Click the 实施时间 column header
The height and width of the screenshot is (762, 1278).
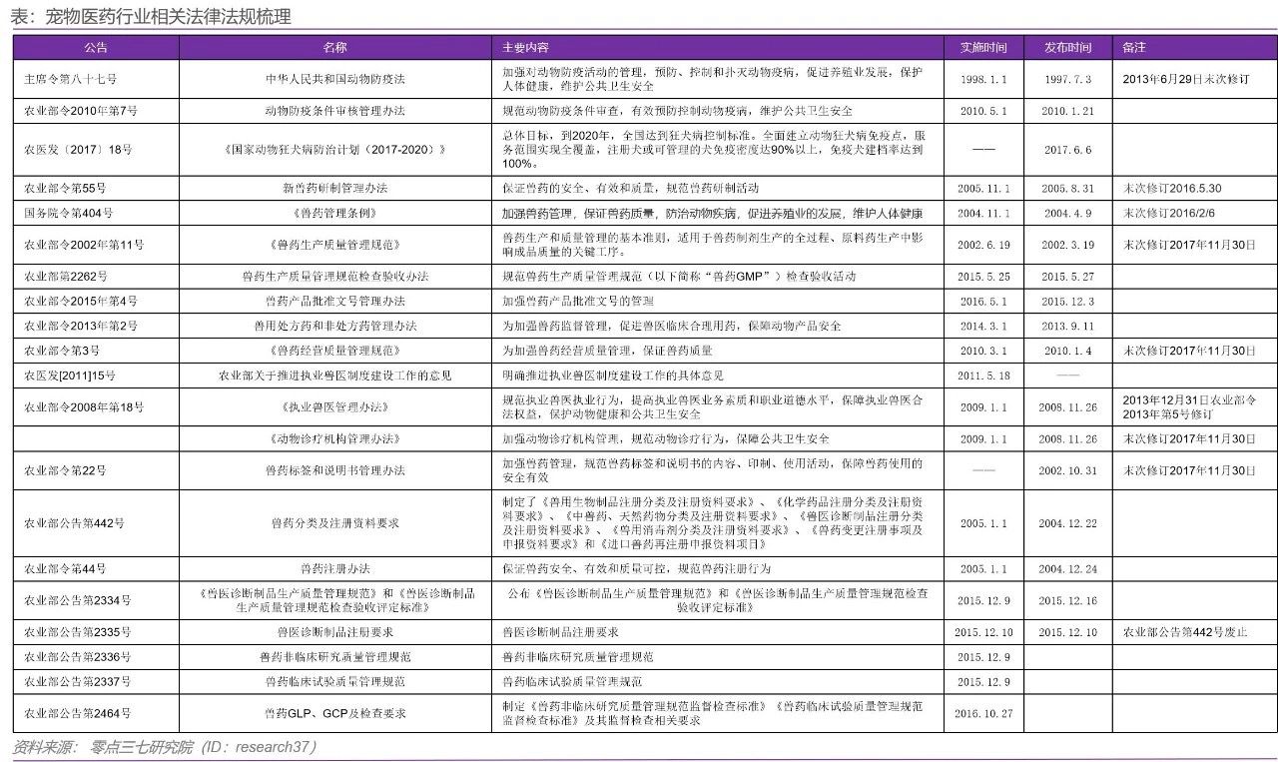coord(983,48)
